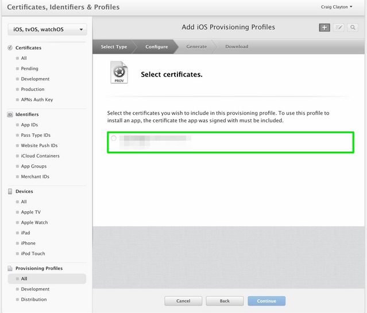Select the blurred certificate radio button

tap(114, 138)
